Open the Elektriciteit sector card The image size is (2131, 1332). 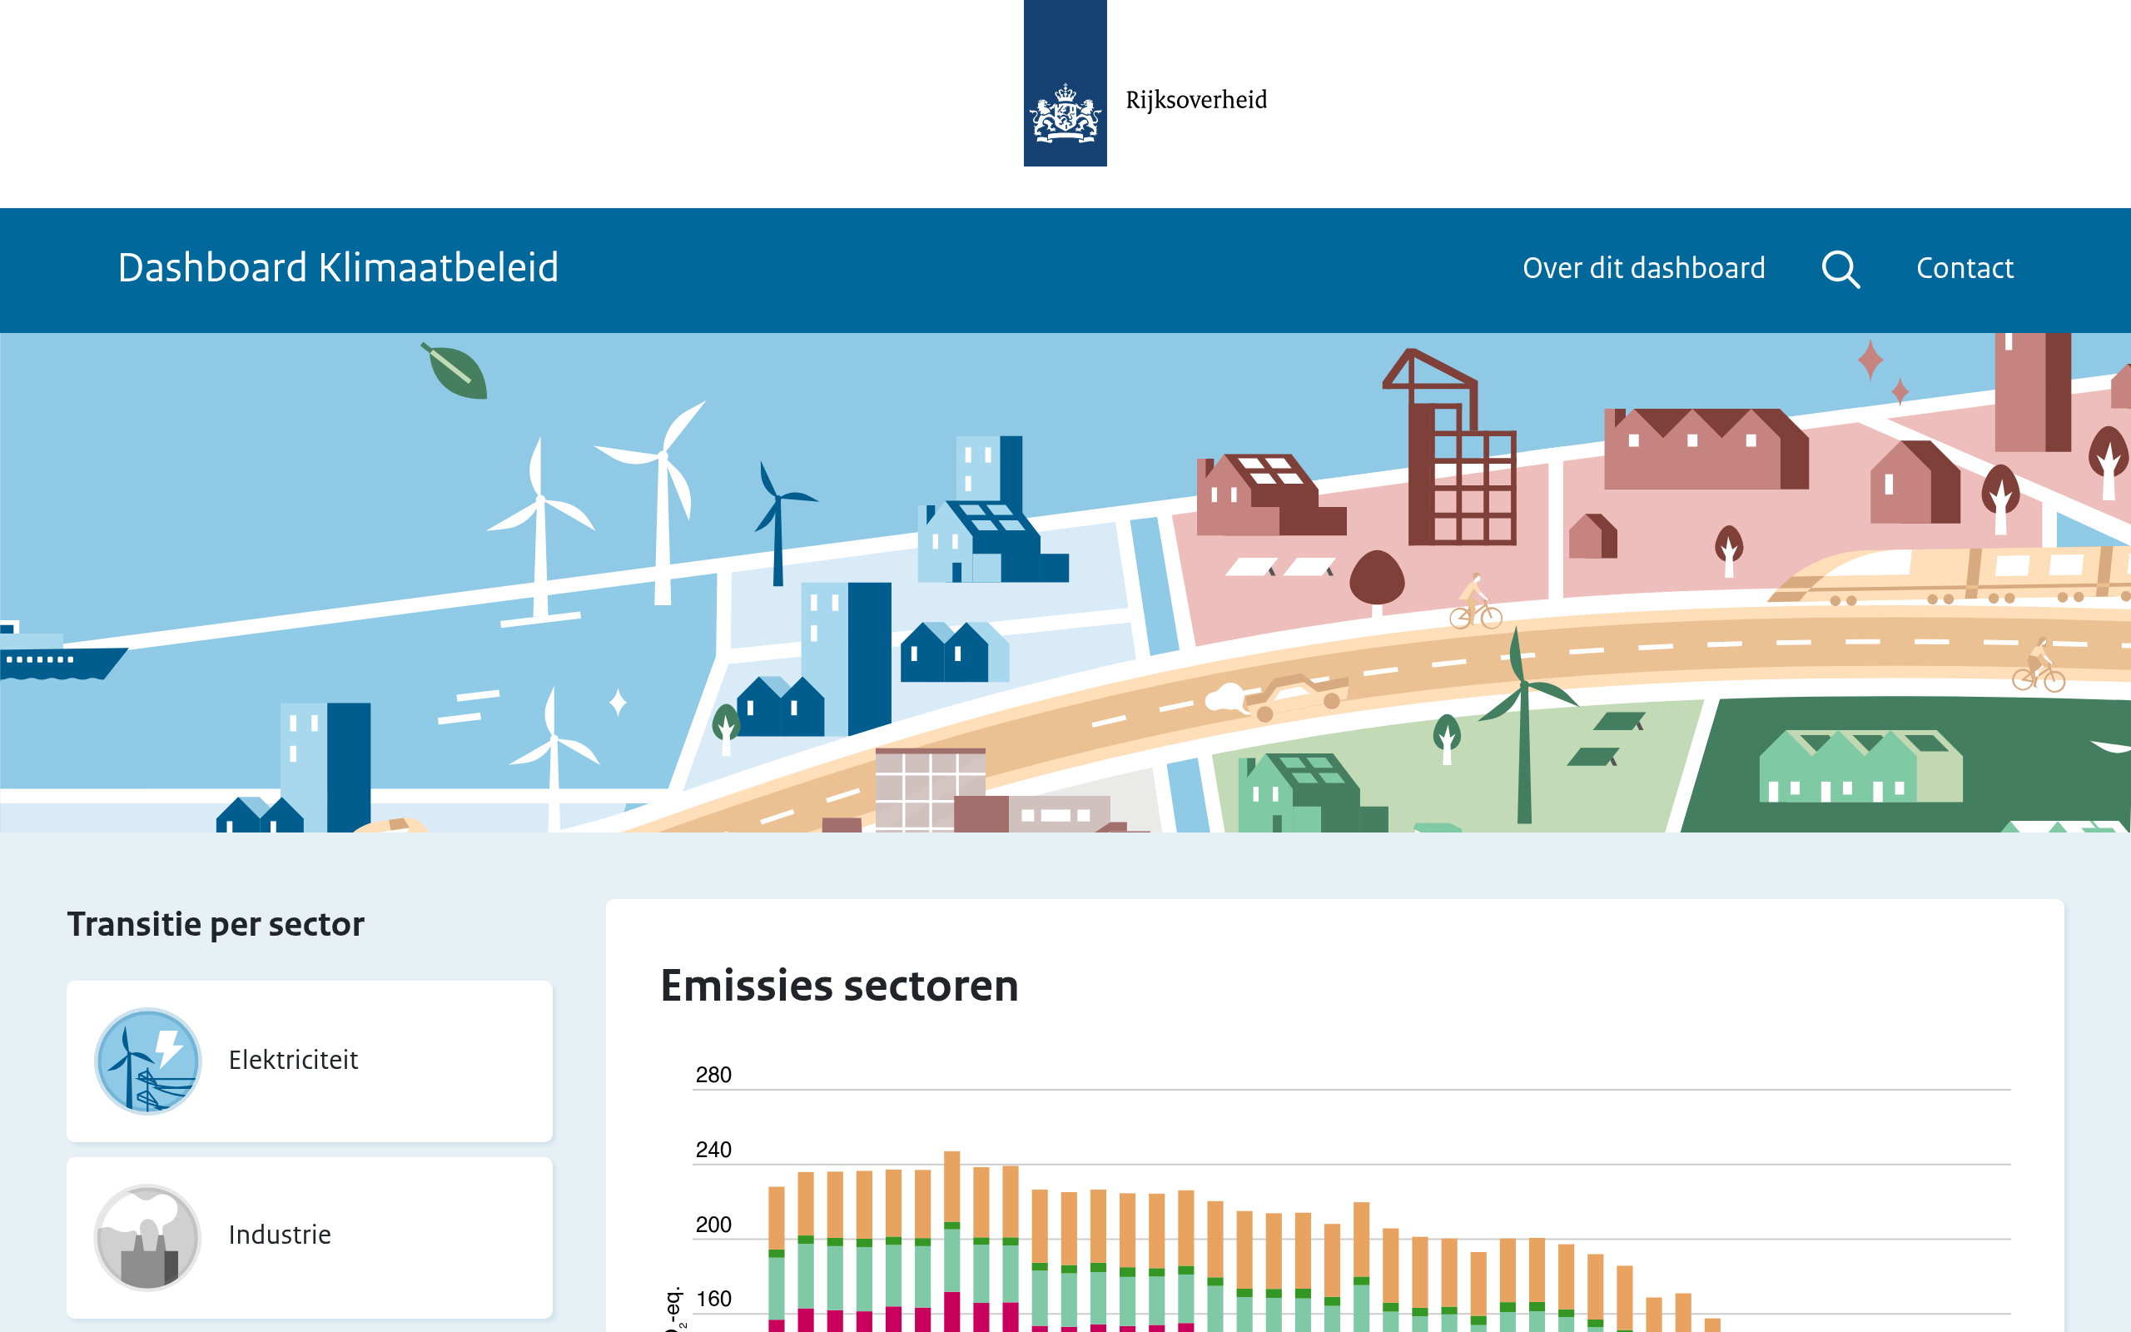(309, 1061)
